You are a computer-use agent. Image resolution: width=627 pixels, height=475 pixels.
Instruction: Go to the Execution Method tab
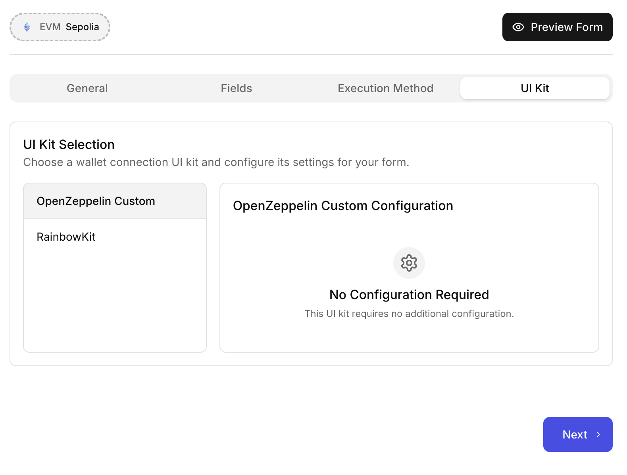385,88
